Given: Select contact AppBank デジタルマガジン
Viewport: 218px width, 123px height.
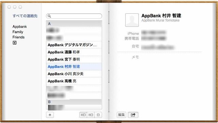Looking at the screenshot, I should pyautogui.click(x=74, y=45).
